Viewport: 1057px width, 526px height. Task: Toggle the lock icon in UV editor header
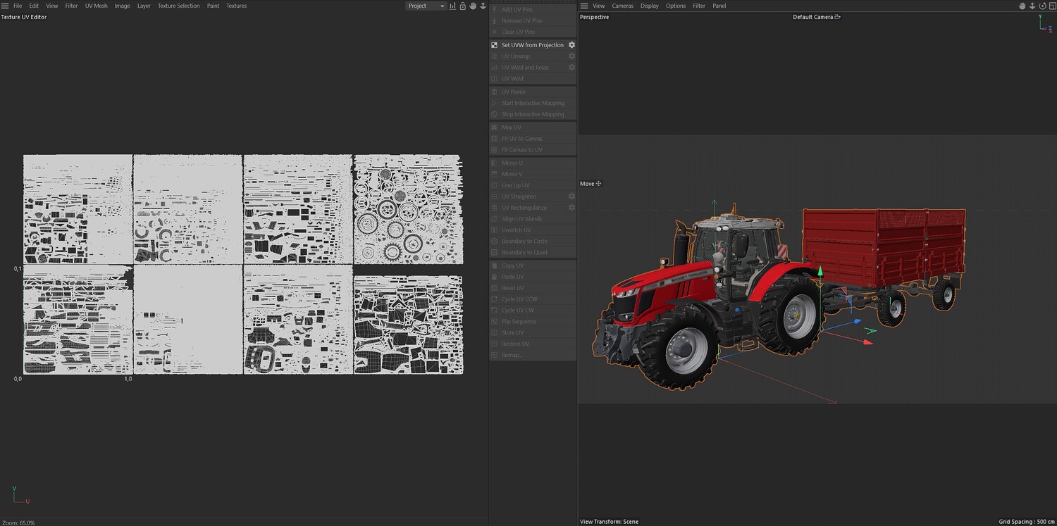coord(462,6)
